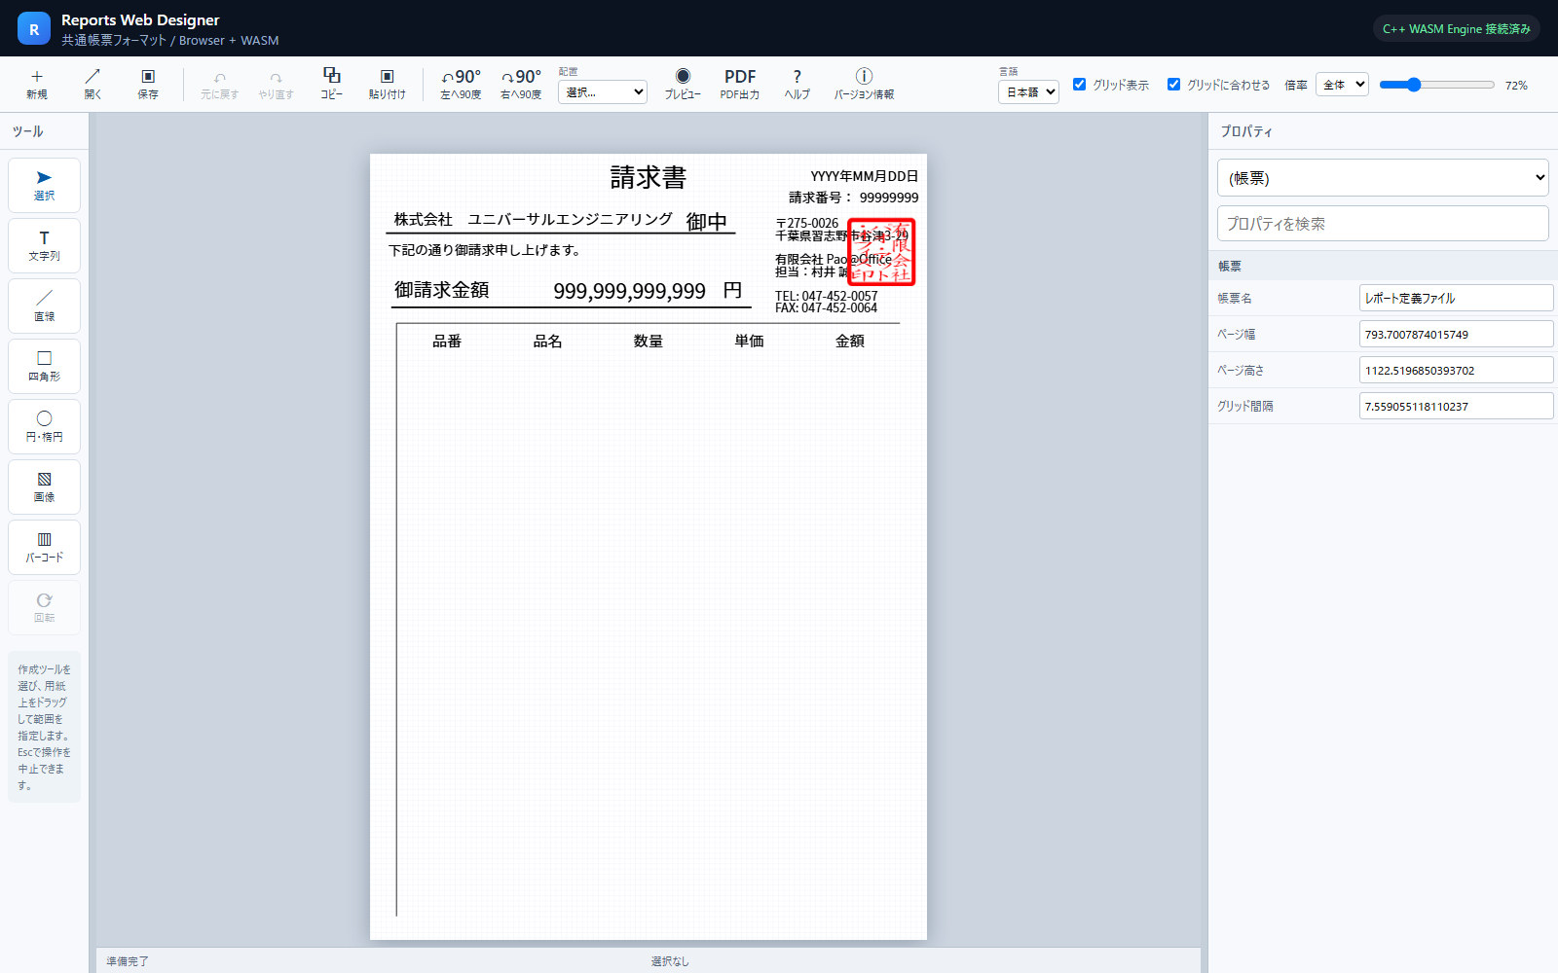
Task: Click the 回転 rotate tool
Action: (44, 607)
